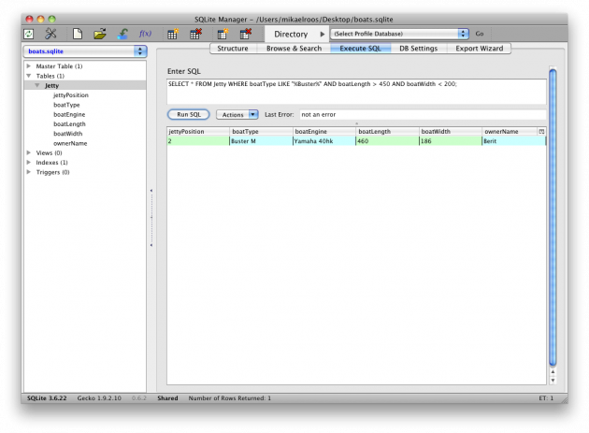Viewport: 589px width, 433px height.
Task: Click the refresh icon in the toolbar
Action: [x=29, y=34]
